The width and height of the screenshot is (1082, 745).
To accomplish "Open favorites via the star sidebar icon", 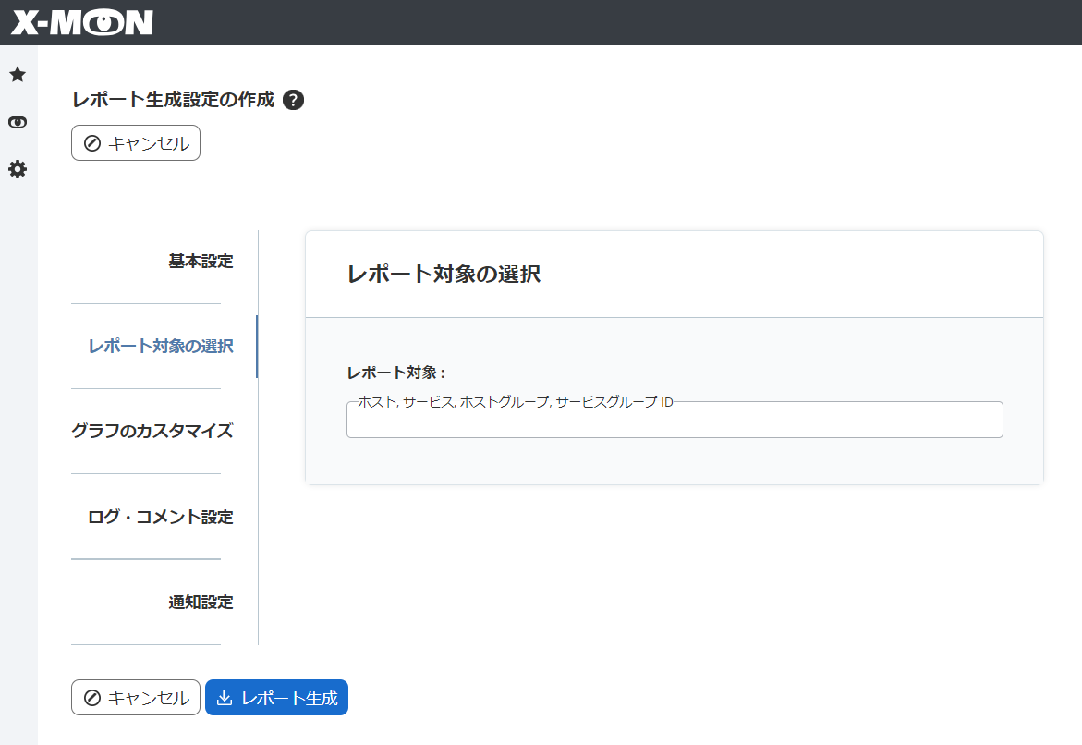I will pyautogui.click(x=17, y=74).
